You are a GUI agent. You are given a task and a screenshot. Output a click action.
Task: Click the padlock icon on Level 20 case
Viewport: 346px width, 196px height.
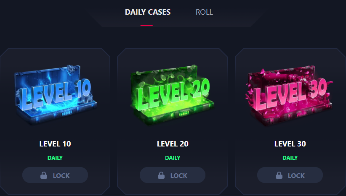tap(161, 175)
